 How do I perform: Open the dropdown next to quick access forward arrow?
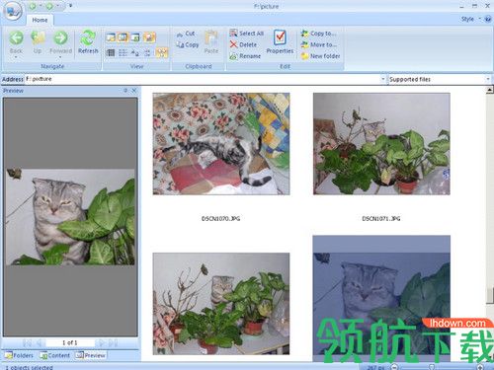57,6
